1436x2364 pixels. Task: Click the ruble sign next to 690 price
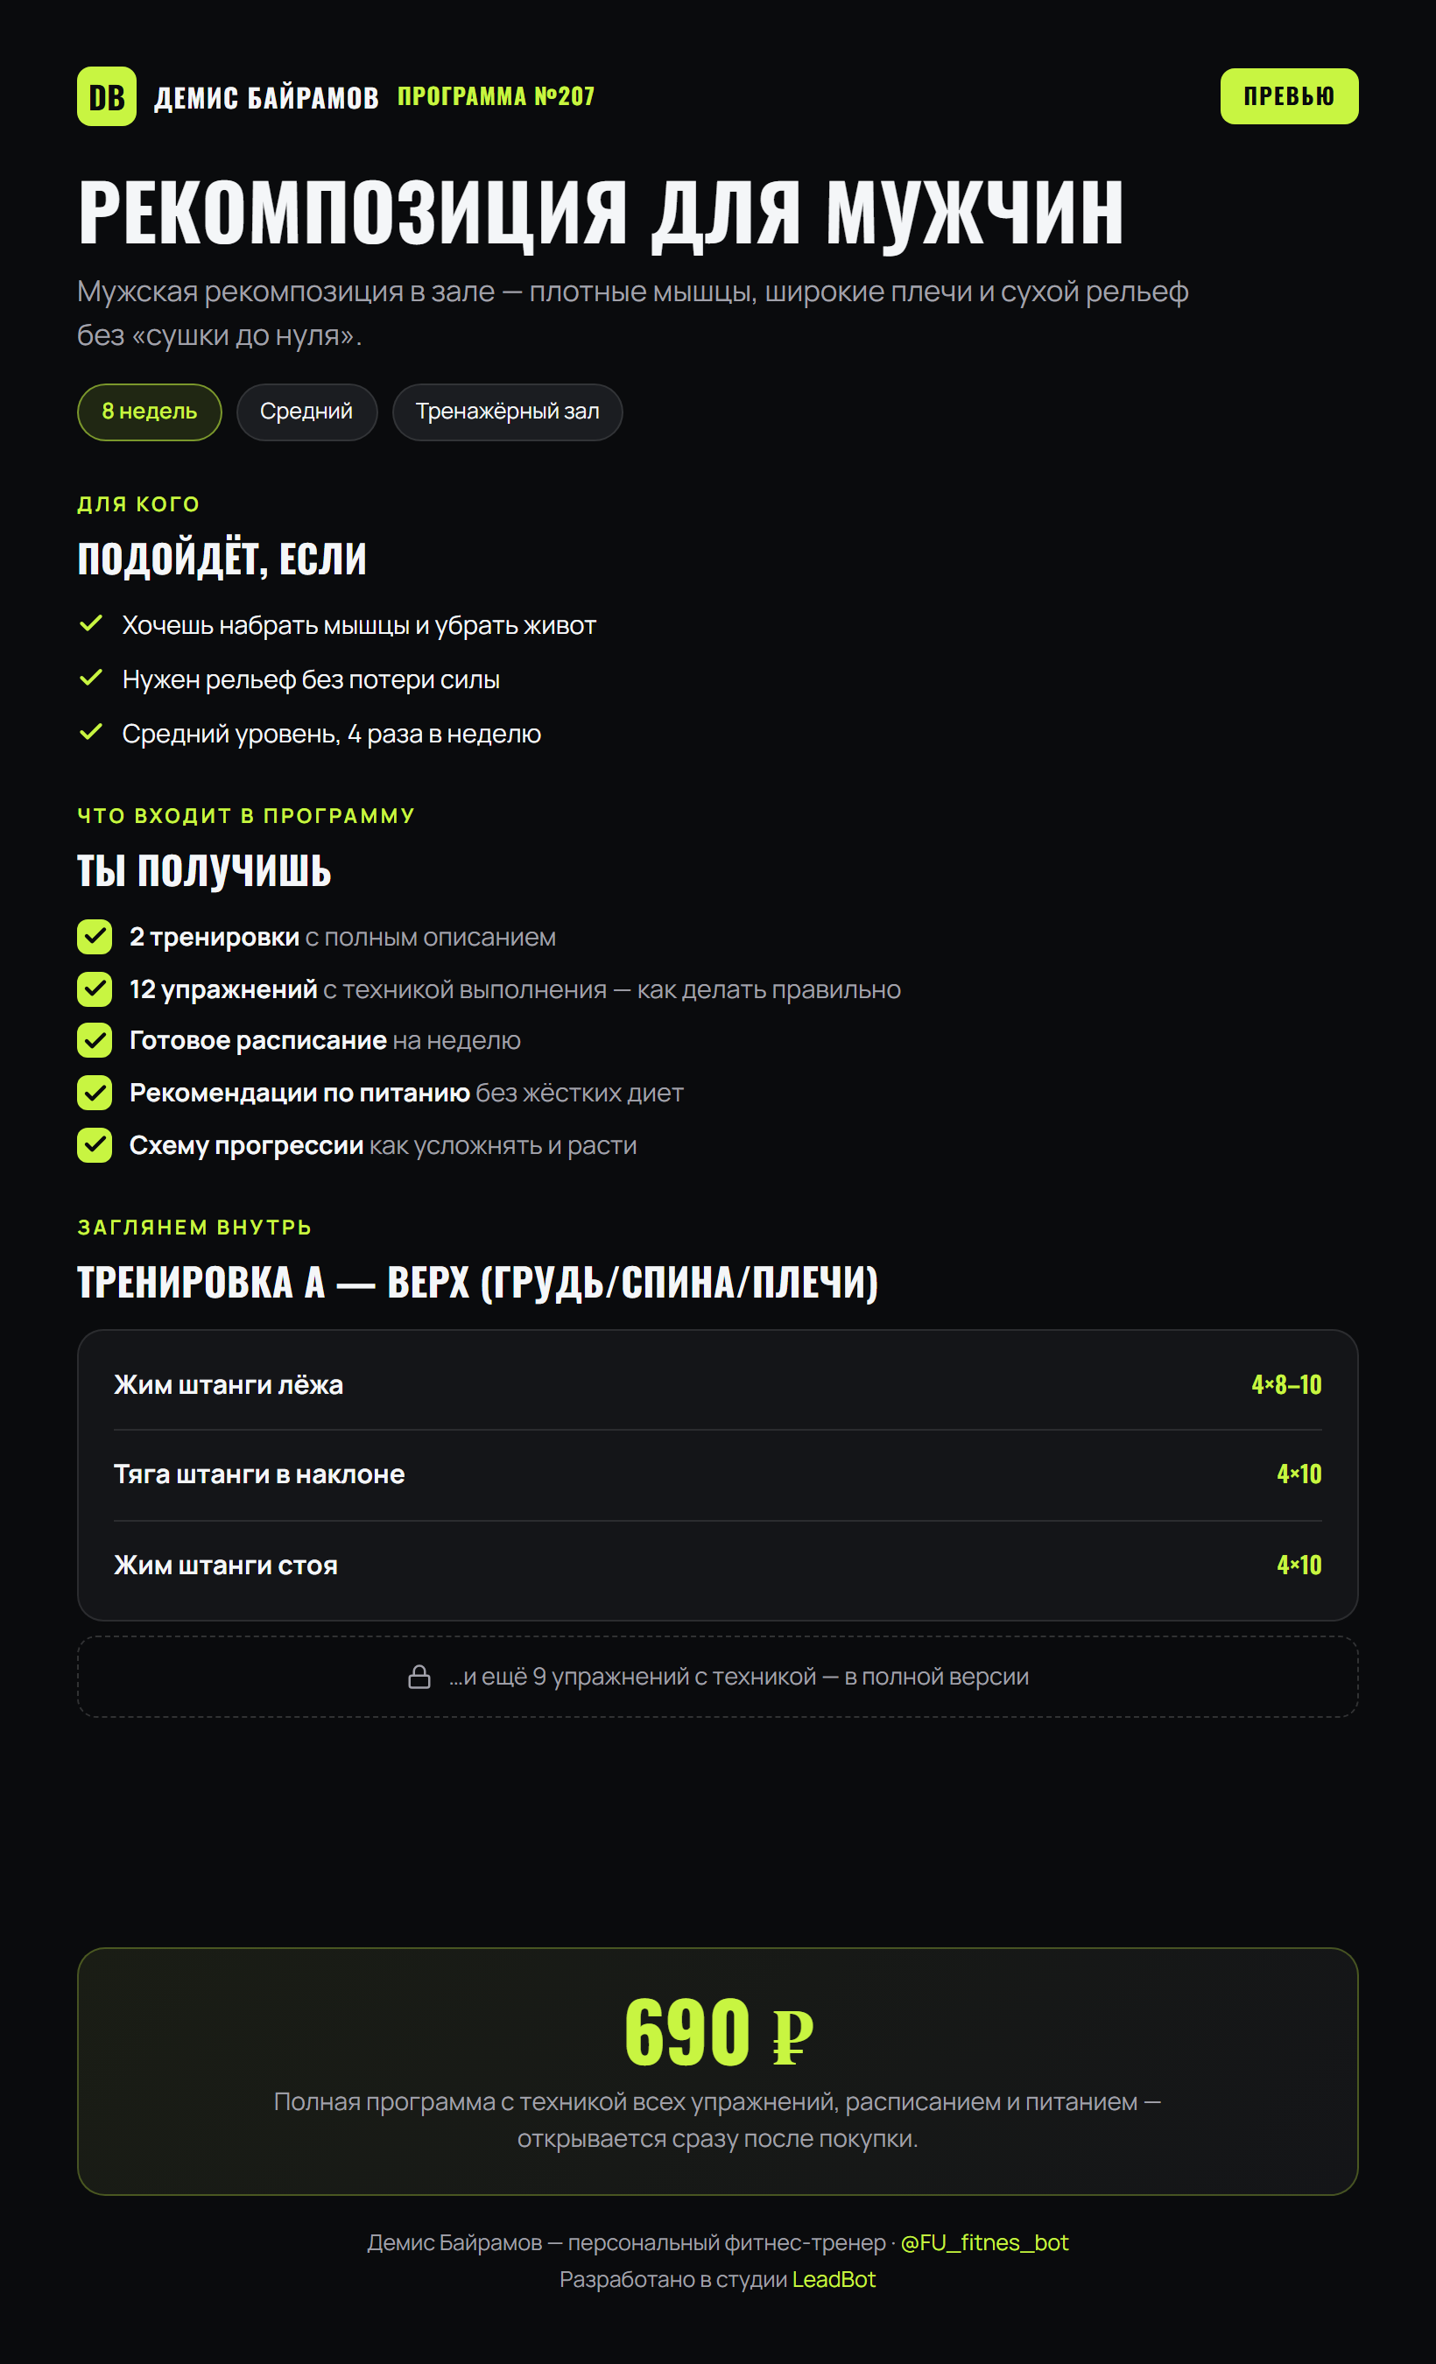(x=792, y=2036)
